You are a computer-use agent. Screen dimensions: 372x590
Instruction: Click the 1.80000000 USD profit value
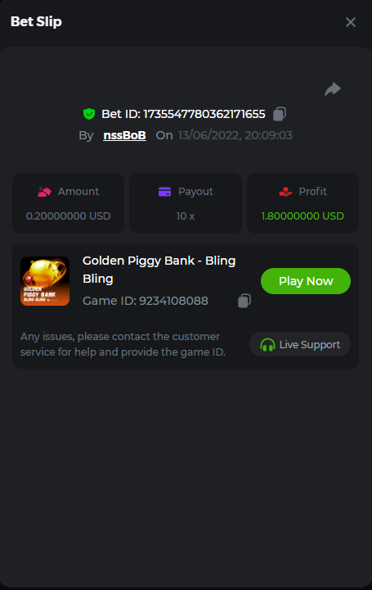[303, 216]
